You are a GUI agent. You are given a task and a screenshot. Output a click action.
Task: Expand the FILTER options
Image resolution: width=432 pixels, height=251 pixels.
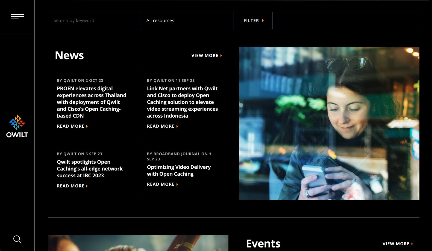(253, 20)
